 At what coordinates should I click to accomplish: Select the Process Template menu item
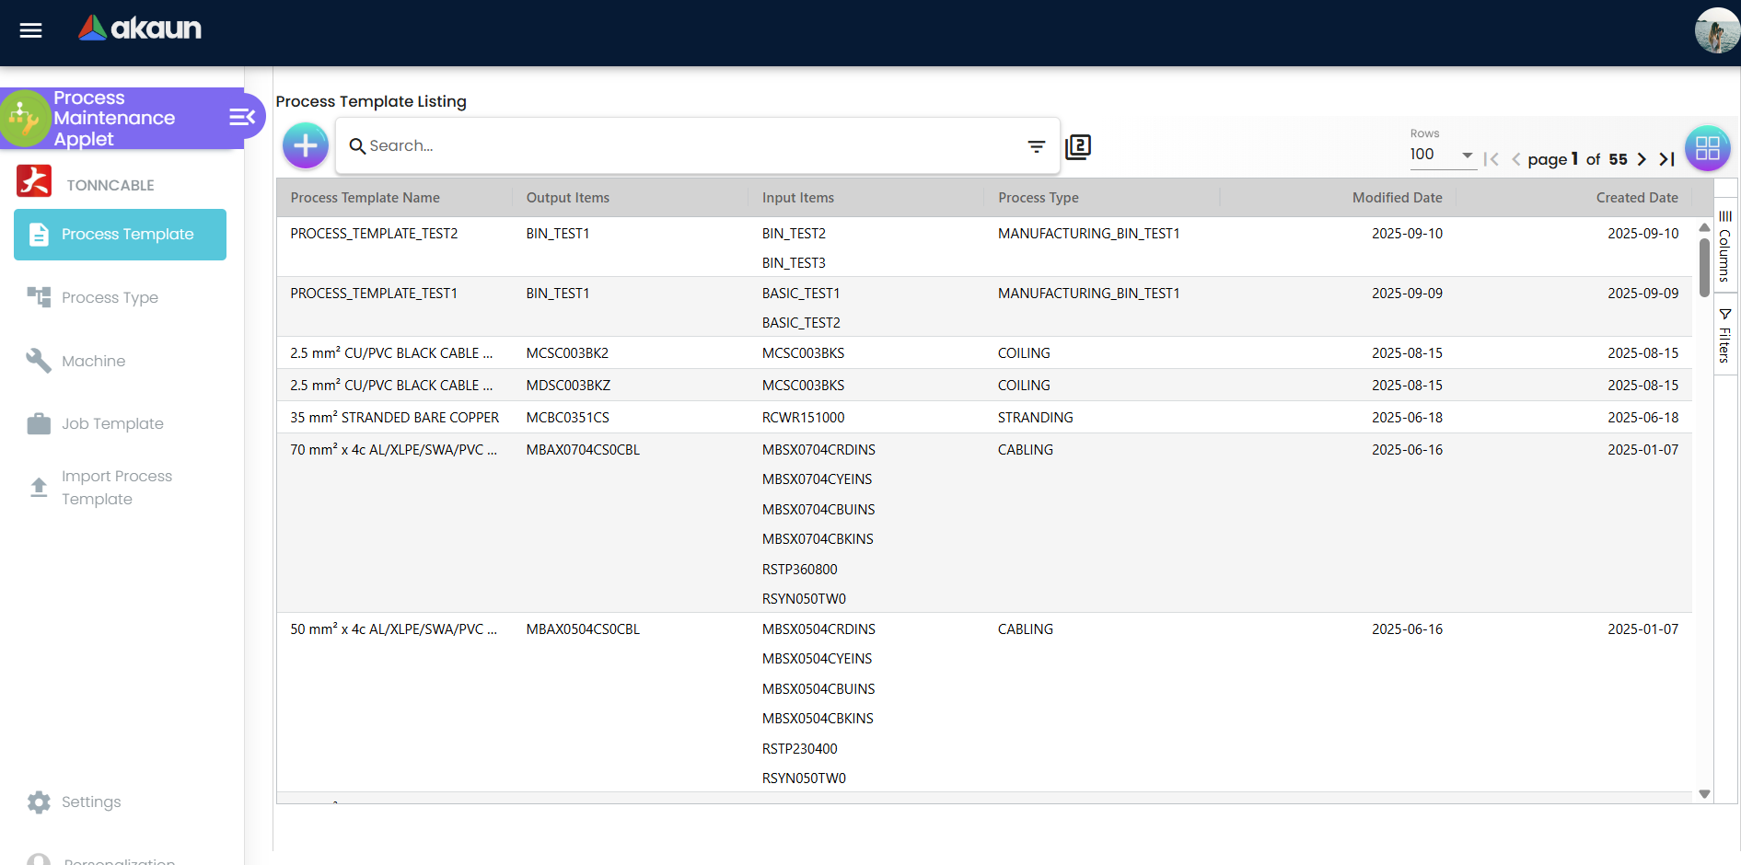click(120, 235)
